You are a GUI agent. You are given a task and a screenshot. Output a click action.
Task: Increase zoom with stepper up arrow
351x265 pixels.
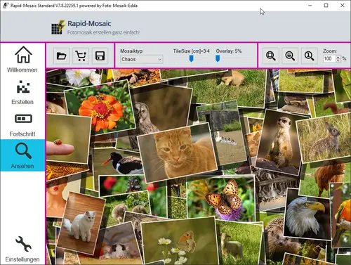click(x=338, y=57)
